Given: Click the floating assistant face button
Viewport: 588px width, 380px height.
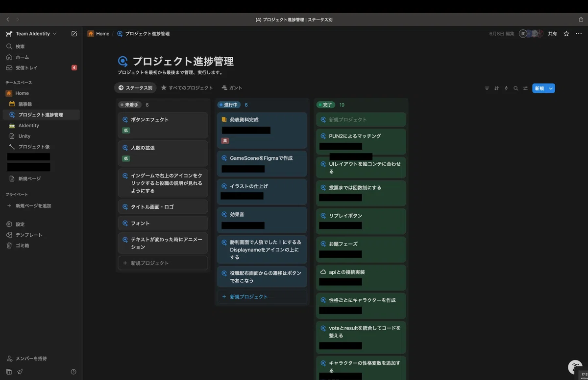Looking at the screenshot, I should click(575, 367).
